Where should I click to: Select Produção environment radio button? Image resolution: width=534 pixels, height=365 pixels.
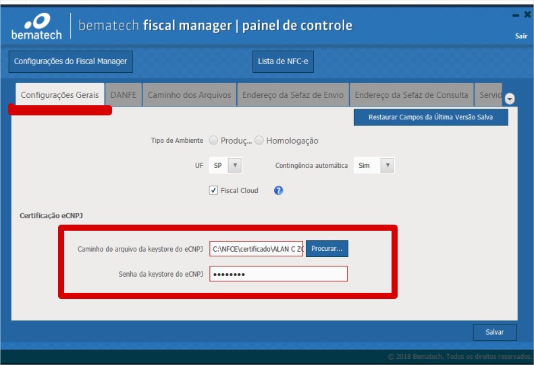213,140
